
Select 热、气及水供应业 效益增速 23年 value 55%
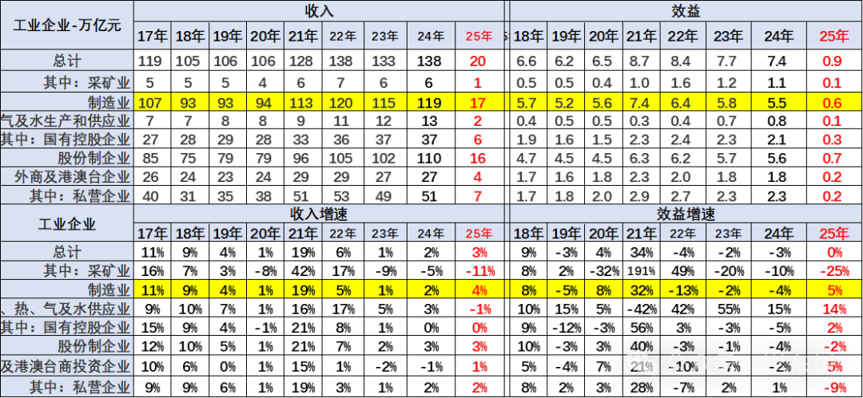728,309
